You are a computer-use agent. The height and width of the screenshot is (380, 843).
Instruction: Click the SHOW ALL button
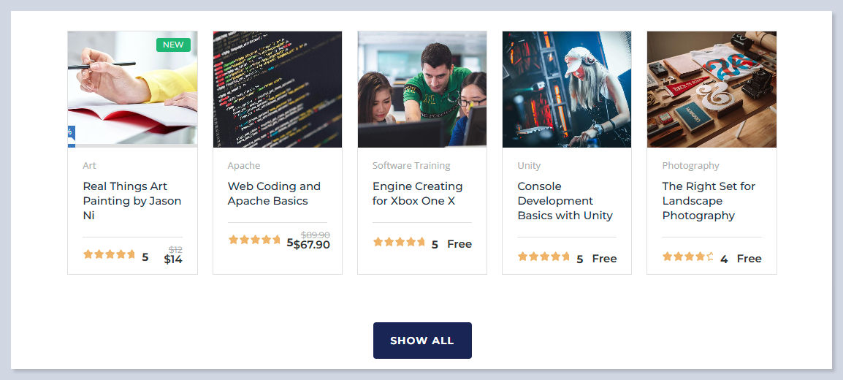[x=422, y=341]
